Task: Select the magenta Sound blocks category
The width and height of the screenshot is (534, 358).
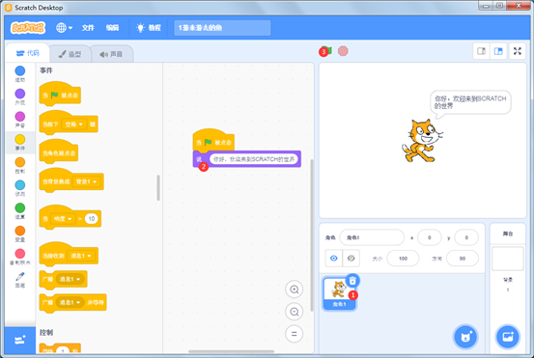Action: click(x=20, y=120)
